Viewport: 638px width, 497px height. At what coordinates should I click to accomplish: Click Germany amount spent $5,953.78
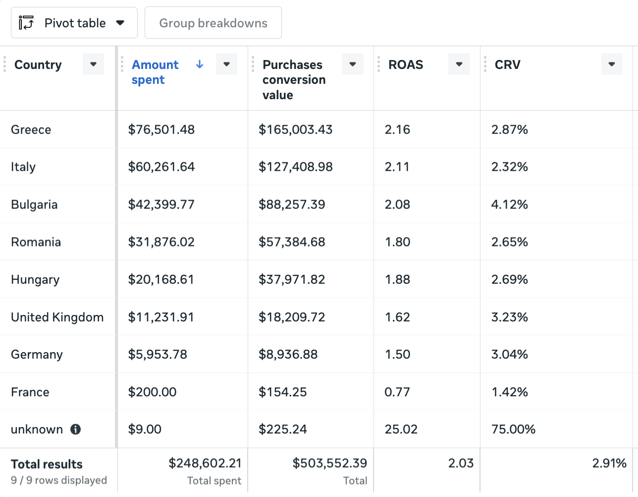coord(158,354)
